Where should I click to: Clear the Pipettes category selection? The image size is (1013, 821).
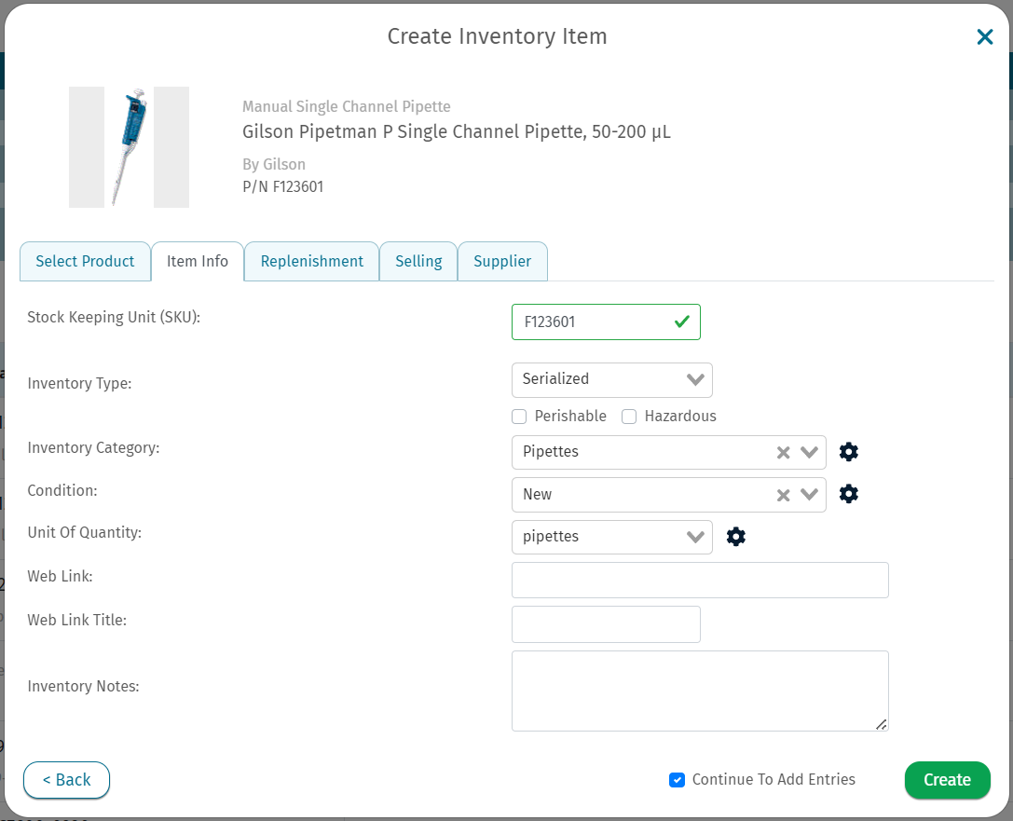783,453
